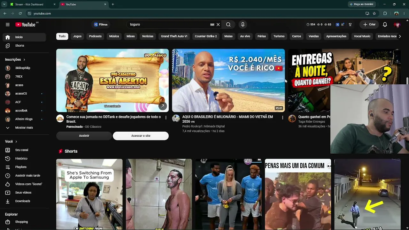Open the 3klicksphilip subscription channel
The width and height of the screenshot is (409, 230).
(x=24, y=68)
